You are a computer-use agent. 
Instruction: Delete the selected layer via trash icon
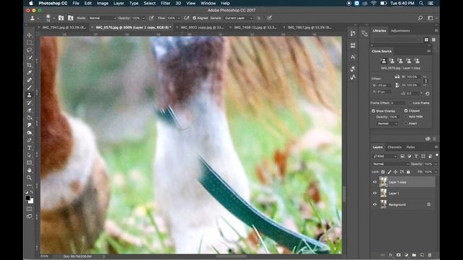coord(430,255)
